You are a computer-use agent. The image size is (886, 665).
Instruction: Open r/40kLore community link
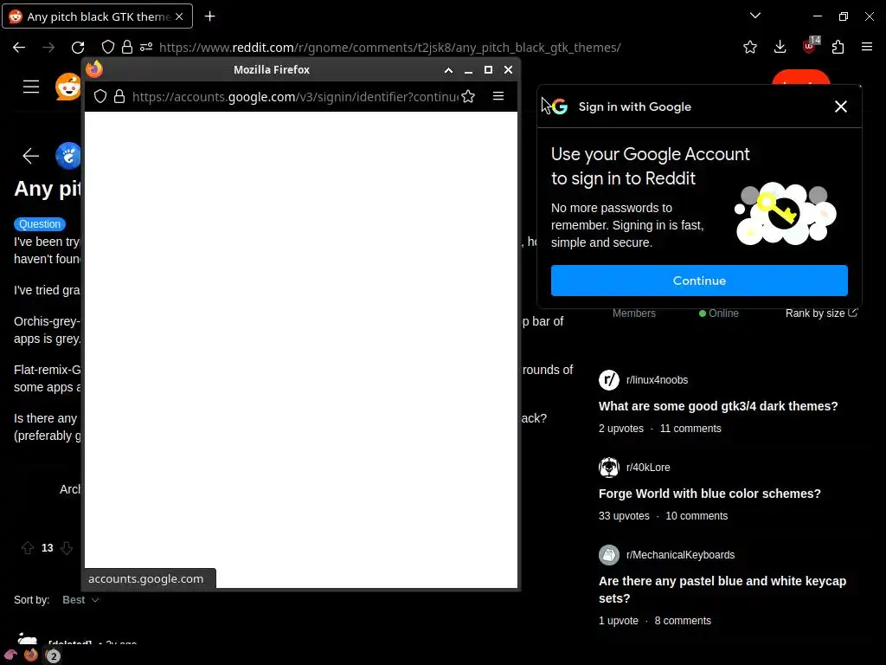[x=648, y=468]
